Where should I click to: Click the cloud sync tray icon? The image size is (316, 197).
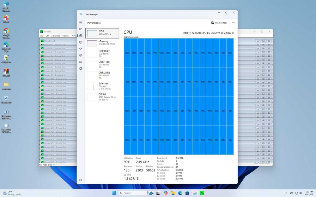tap(292, 193)
